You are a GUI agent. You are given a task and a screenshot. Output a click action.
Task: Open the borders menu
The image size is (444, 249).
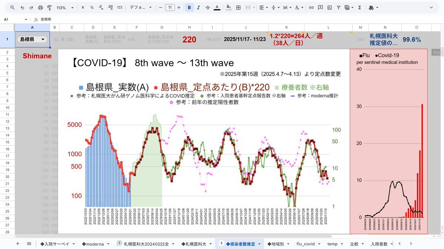(238, 7)
